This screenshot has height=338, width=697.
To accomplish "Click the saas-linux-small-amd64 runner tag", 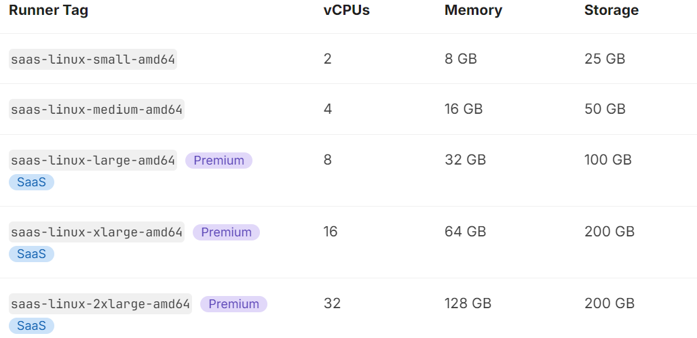I will (x=93, y=59).
